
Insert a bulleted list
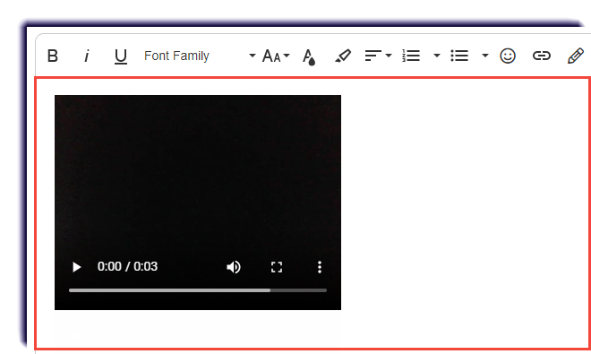tap(459, 56)
